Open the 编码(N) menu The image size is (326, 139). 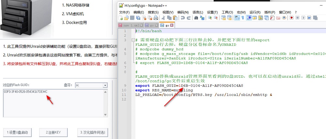[x=183, y=12]
